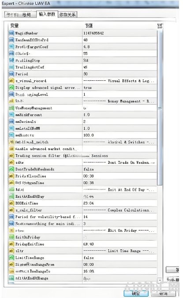The height and width of the screenshot is (298, 183).
Task: Select the TimeRangeTo value 16:00
Action: (89, 272)
